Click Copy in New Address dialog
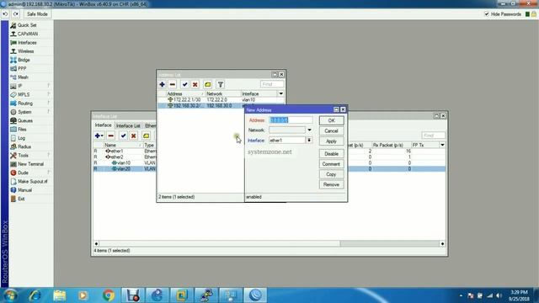Image resolution: width=539 pixels, height=303 pixels. [x=331, y=174]
